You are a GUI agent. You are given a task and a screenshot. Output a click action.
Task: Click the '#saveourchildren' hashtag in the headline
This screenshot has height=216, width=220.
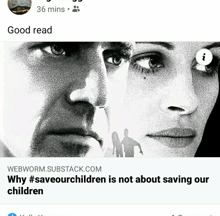pos(68,180)
